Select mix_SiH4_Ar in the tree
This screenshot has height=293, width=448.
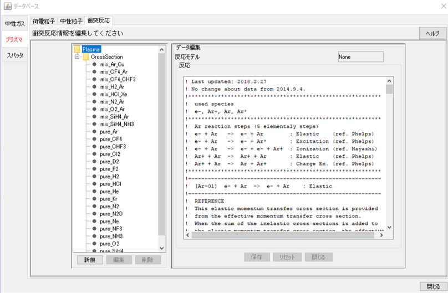click(x=114, y=117)
